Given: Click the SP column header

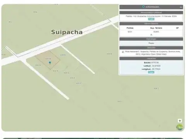Looking at the screenshot, I should click(177, 28).
